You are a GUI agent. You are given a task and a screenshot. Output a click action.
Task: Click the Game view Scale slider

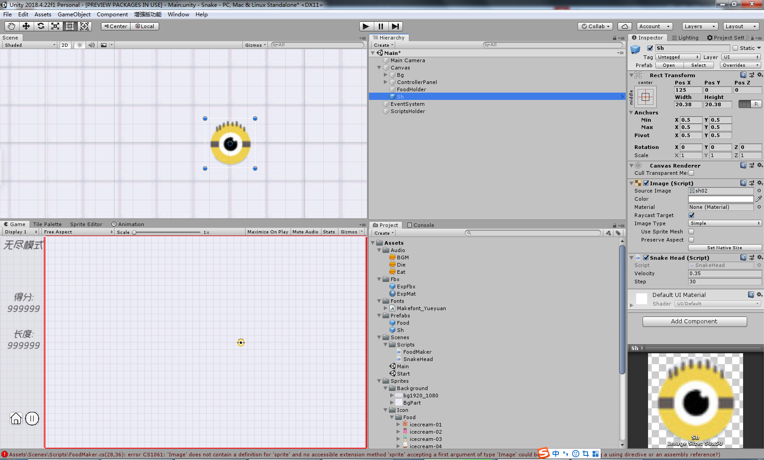tap(167, 232)
